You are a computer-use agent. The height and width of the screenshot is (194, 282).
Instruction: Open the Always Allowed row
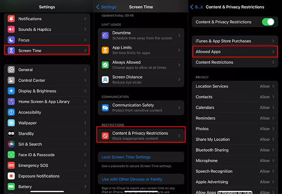(141, 65)
